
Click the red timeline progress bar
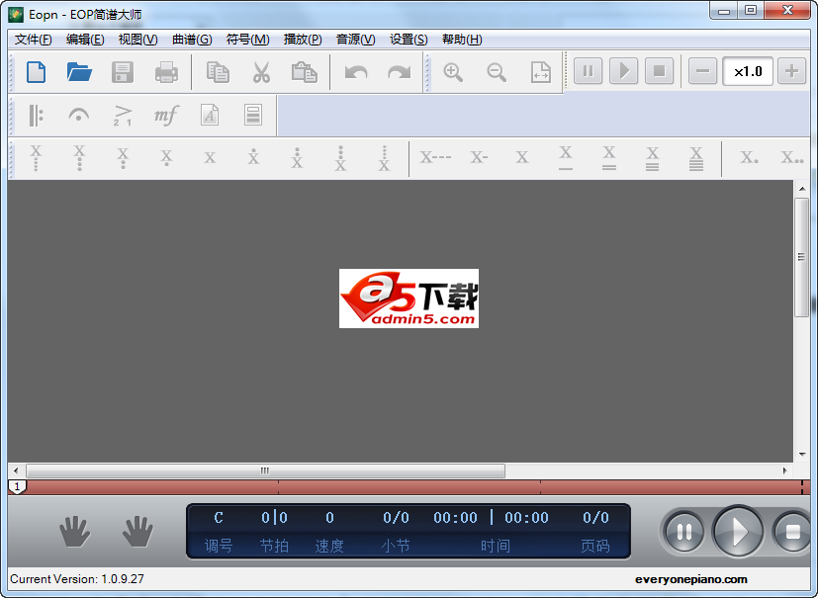click(x=409, y=487)
